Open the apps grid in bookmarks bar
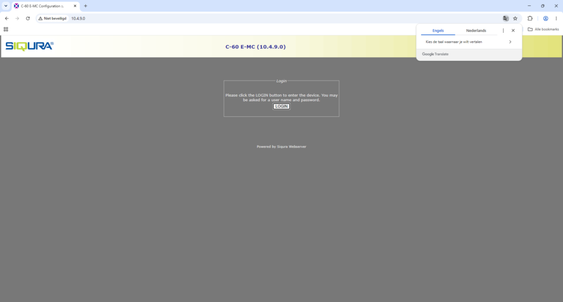563x302 pixels. point(5,30)
